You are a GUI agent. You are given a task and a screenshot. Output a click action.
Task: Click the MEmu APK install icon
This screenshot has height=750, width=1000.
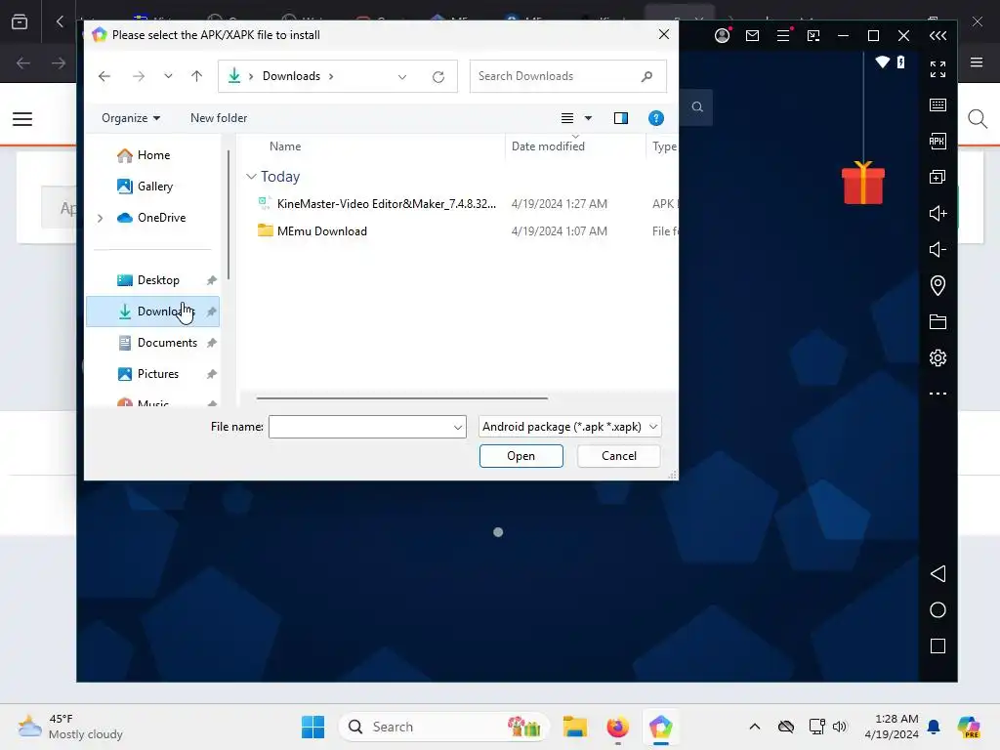pos(937,141)
